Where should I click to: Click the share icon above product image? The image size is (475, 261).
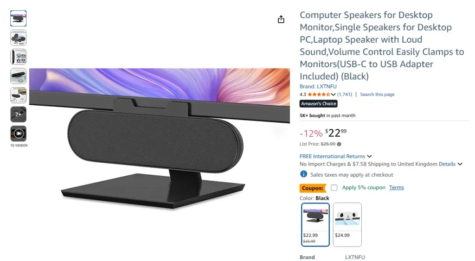[281, 19]
